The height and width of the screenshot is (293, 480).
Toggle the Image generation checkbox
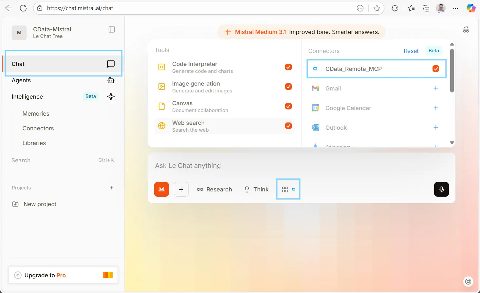(x=288, y=87)
